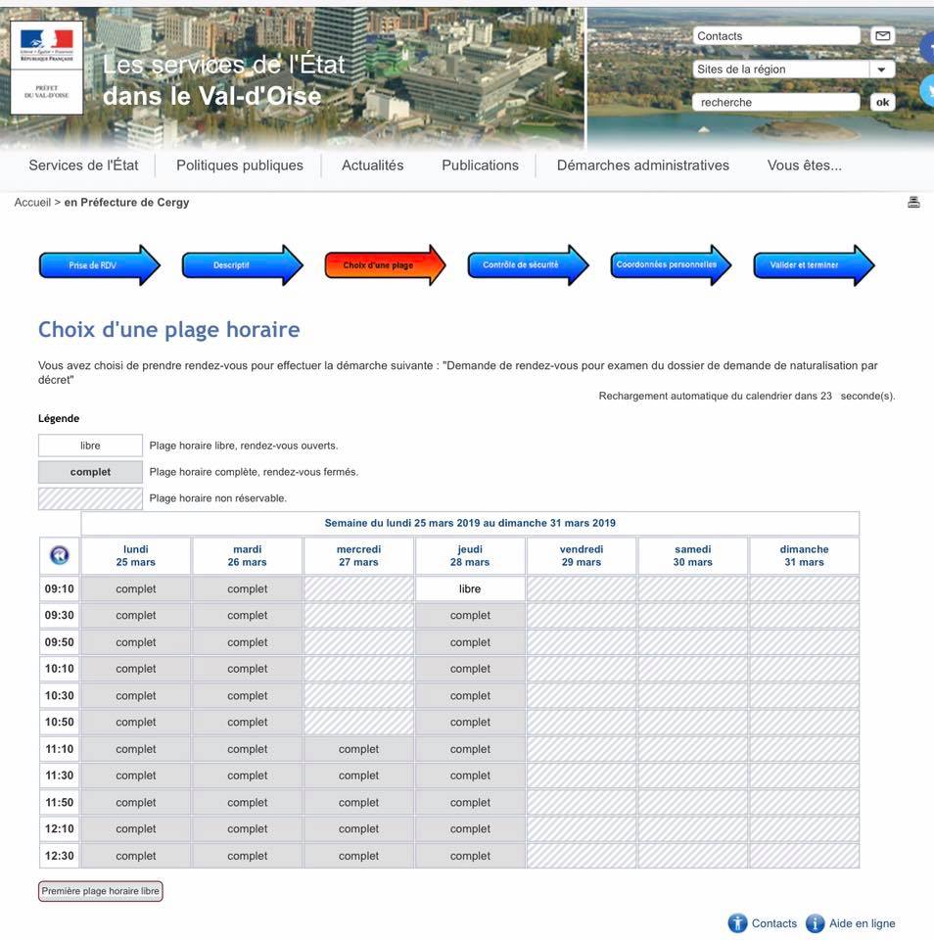This screenshot has height=940, width=934.
Task: Click complet cell jeudi 12:30
Action: coord(470,856)
